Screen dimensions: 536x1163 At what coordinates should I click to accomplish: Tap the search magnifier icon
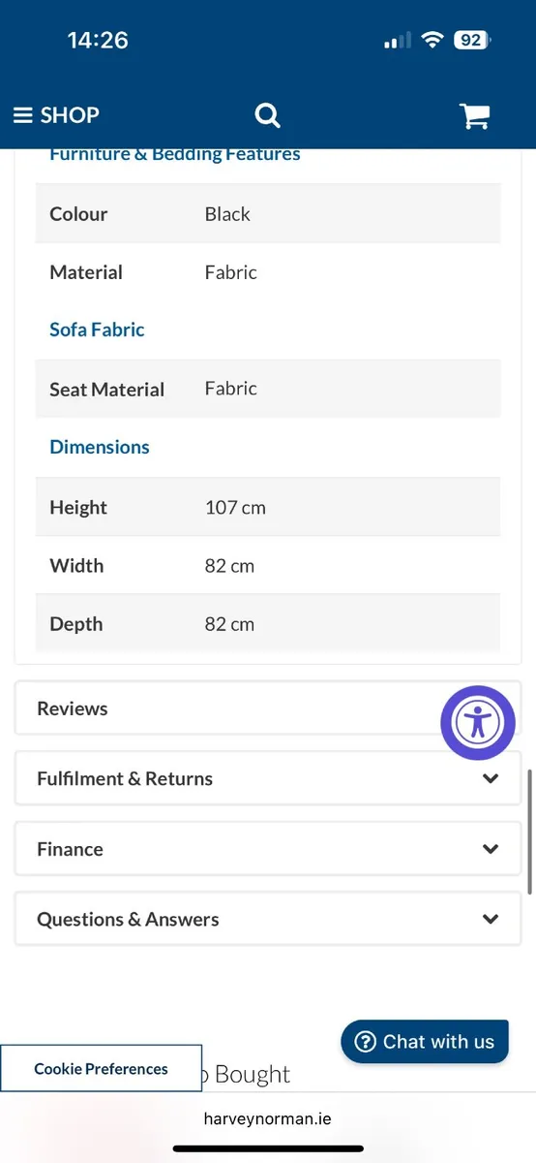[268, 116]
